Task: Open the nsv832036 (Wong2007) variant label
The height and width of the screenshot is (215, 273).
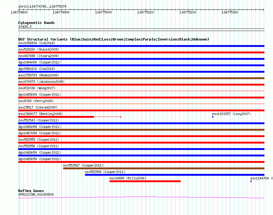Action: tap(37, 88)
